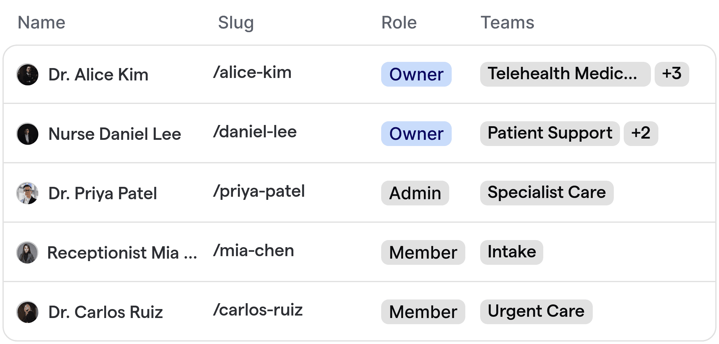Click Receptionist Mia's profile avatar

(27, 252)
